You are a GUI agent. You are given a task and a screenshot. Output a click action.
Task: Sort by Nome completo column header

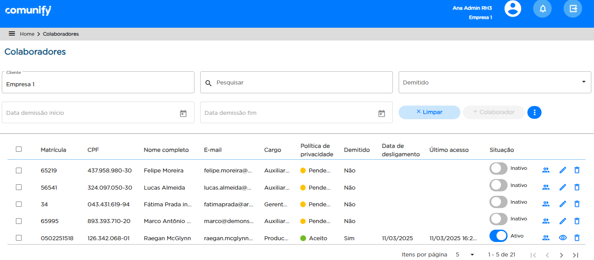166,150
